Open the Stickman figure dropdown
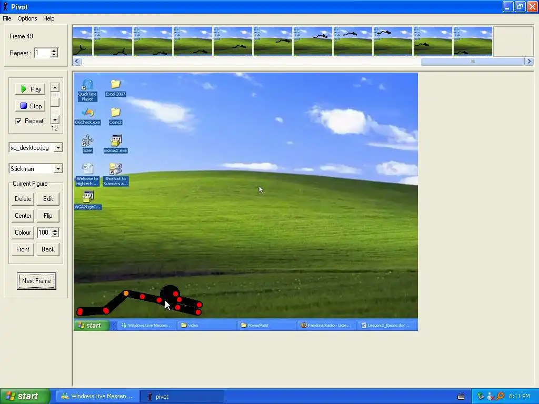The height and width of the screenshot is (404, 539). point(58,169)
